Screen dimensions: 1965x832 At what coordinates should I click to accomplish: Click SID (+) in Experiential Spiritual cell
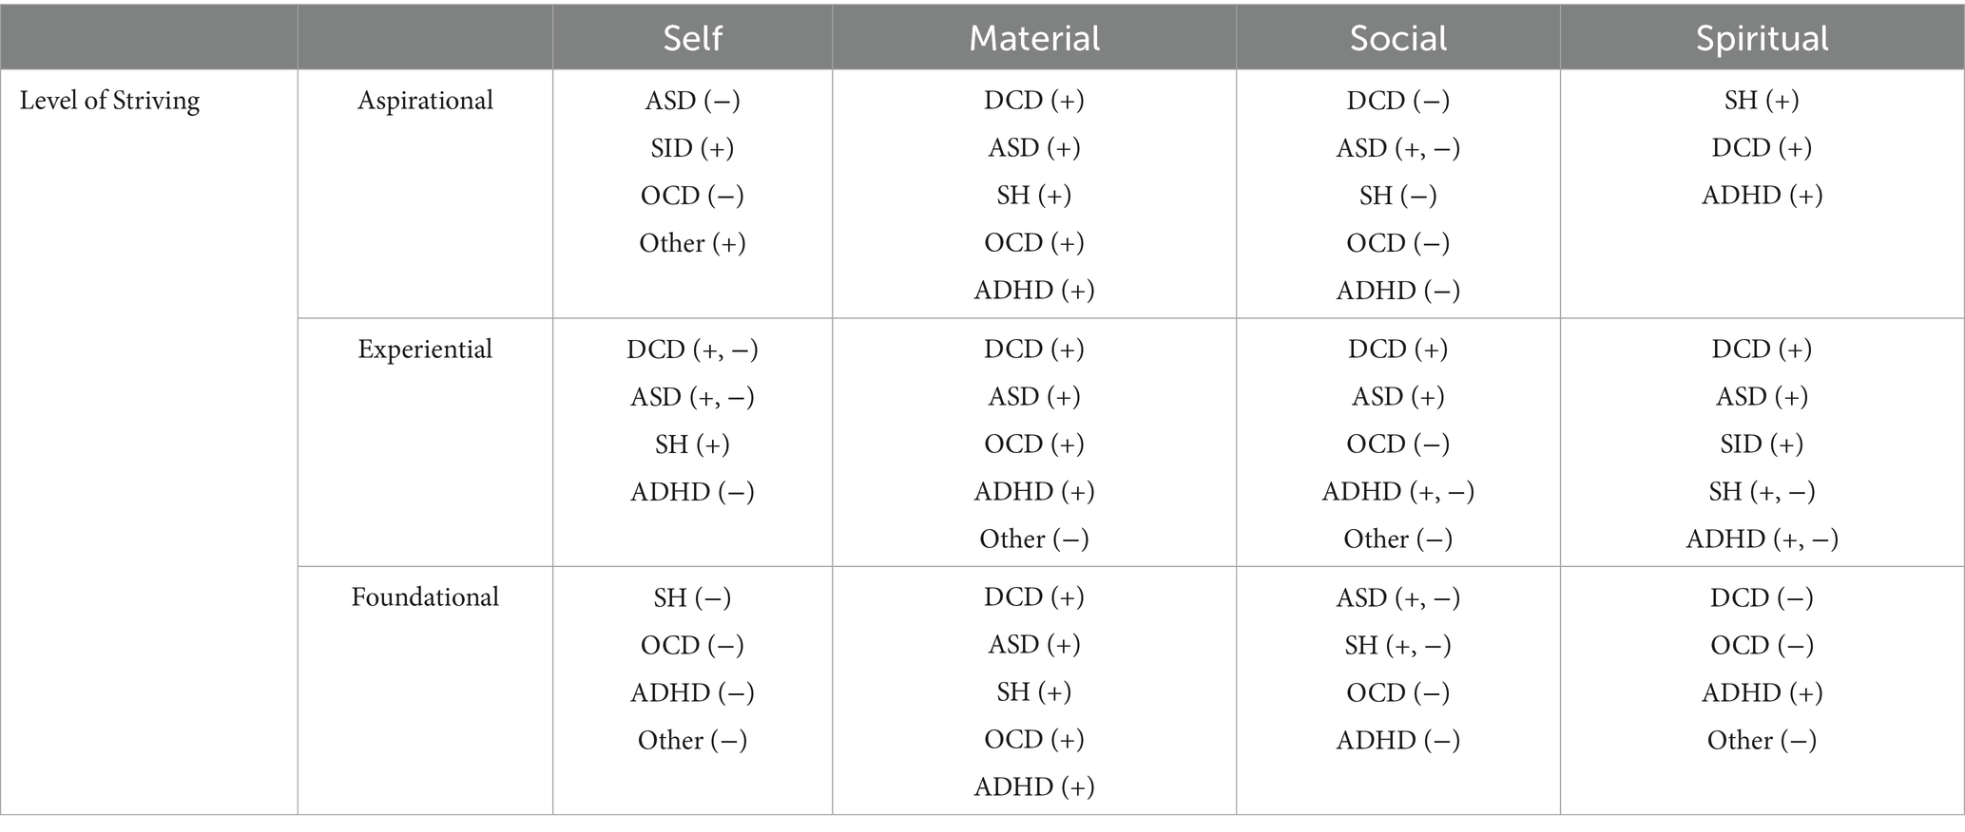(1762, 444)
